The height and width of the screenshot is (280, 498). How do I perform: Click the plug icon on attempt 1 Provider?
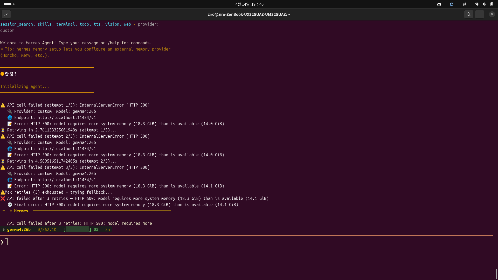[x=10, y=111]
